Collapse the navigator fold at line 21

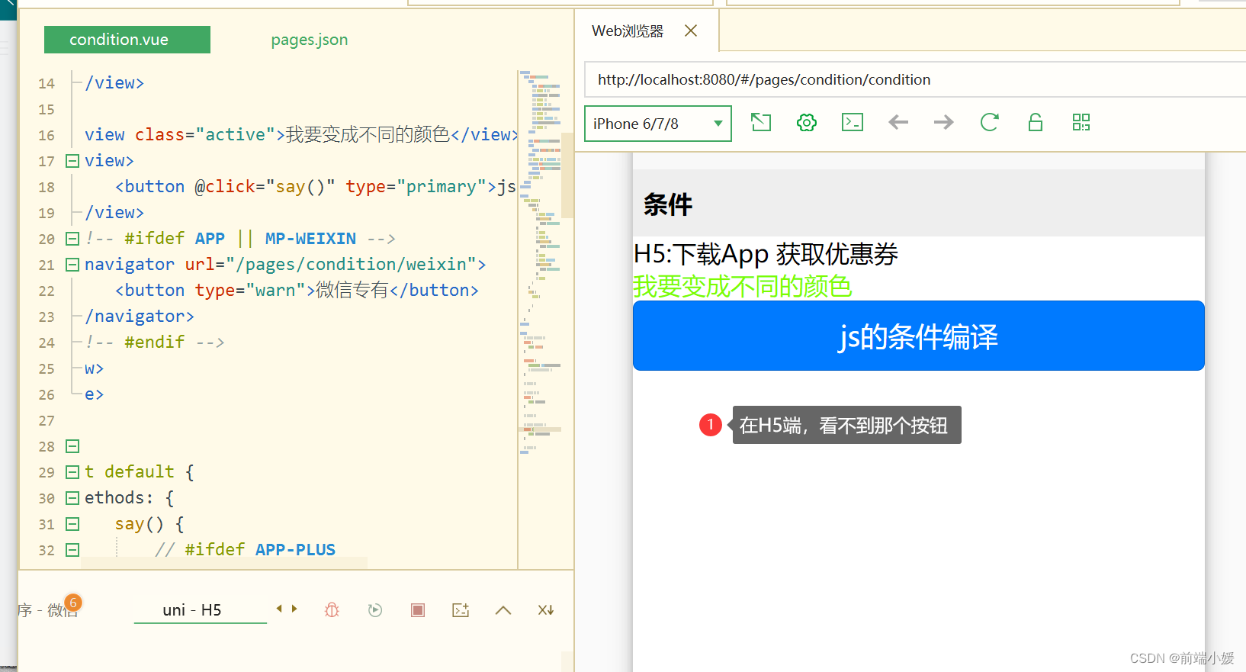[x=72, y=265]
